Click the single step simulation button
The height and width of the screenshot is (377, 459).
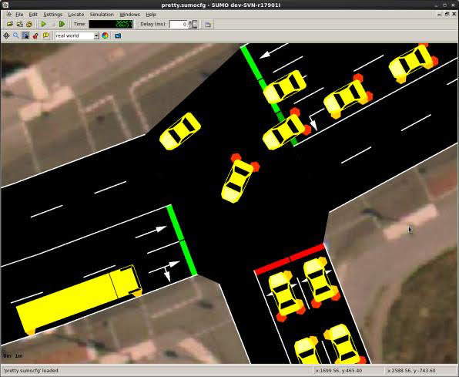click(x=62, y=24)
